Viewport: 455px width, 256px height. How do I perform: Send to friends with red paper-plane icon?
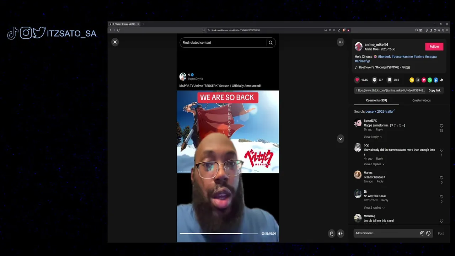(424, 80)
